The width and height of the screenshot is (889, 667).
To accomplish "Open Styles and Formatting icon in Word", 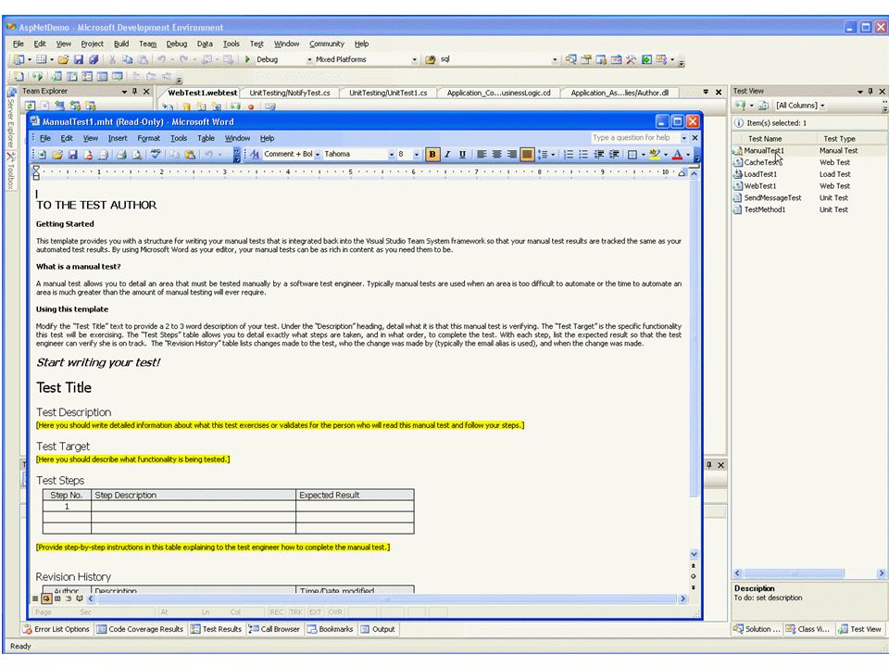I will click(x=255, y=155).
